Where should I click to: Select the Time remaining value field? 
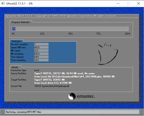(41, 60)
